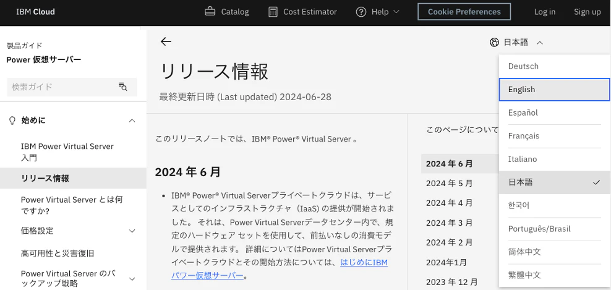
Task: Select Deutsch from language list
Action: click(554, 66)
